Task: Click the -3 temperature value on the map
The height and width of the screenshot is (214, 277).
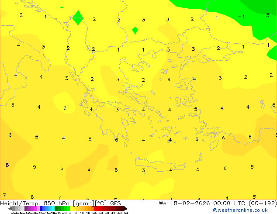Action: click(266, 15)
